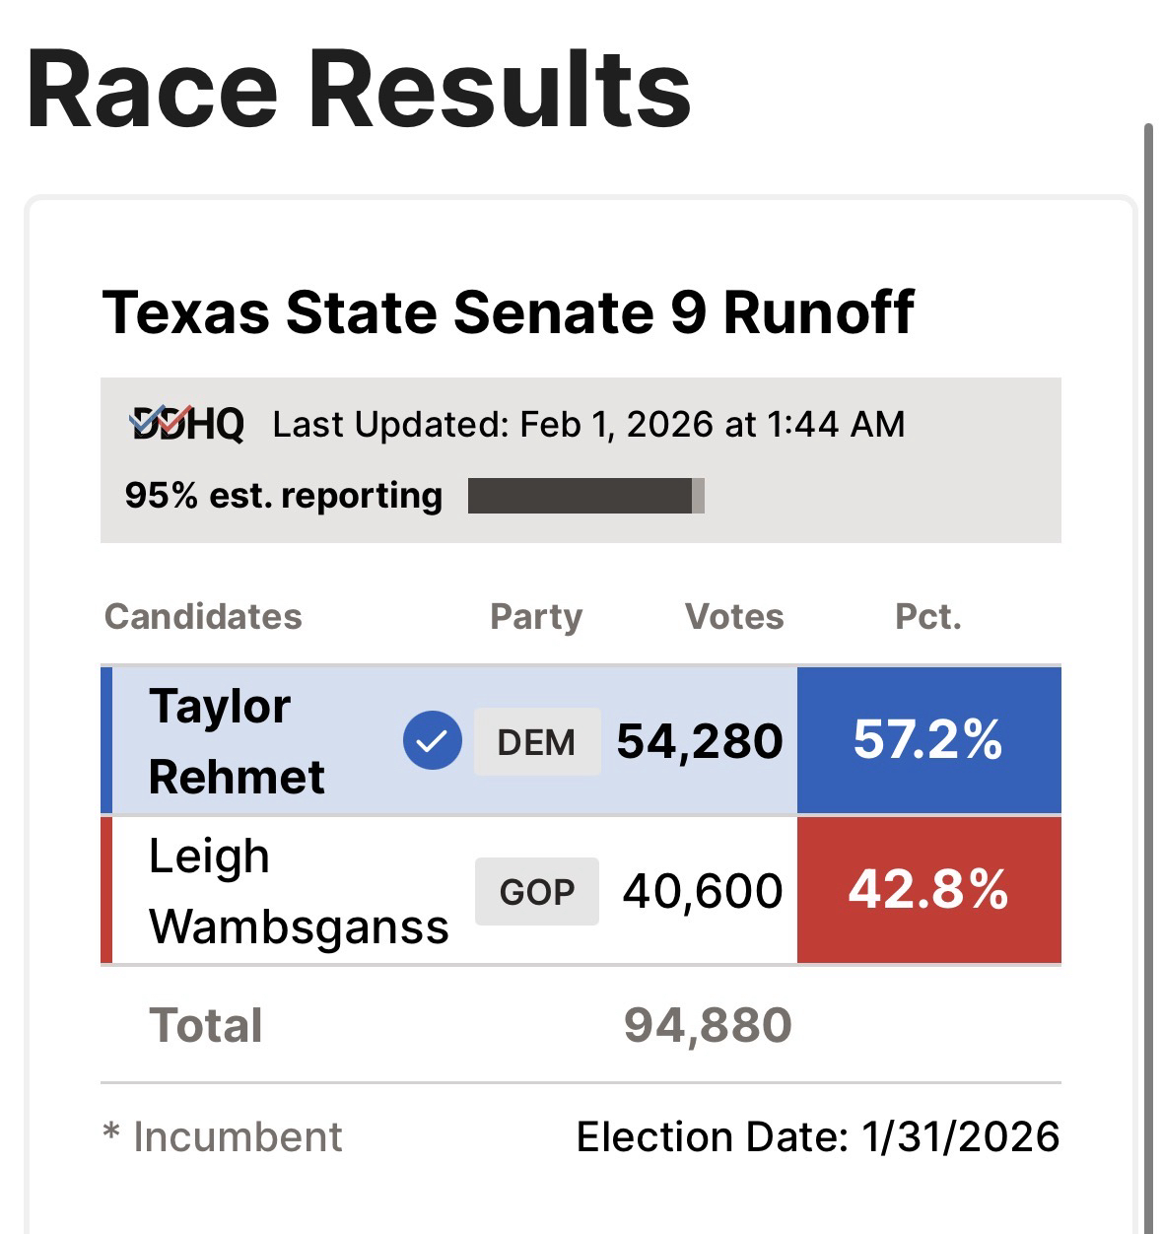Click candidate name Leigh Wambsganss
Image resolution: width=1162 pixels, height=1234 pixels.
coord(298,891)
